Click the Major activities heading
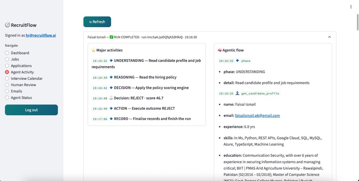This screenshot has width=359, height=181. [110, 50]
